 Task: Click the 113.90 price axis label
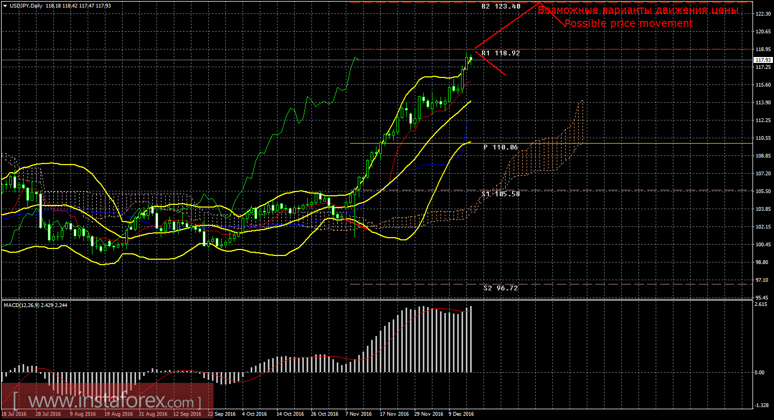[x=763, y=103]
